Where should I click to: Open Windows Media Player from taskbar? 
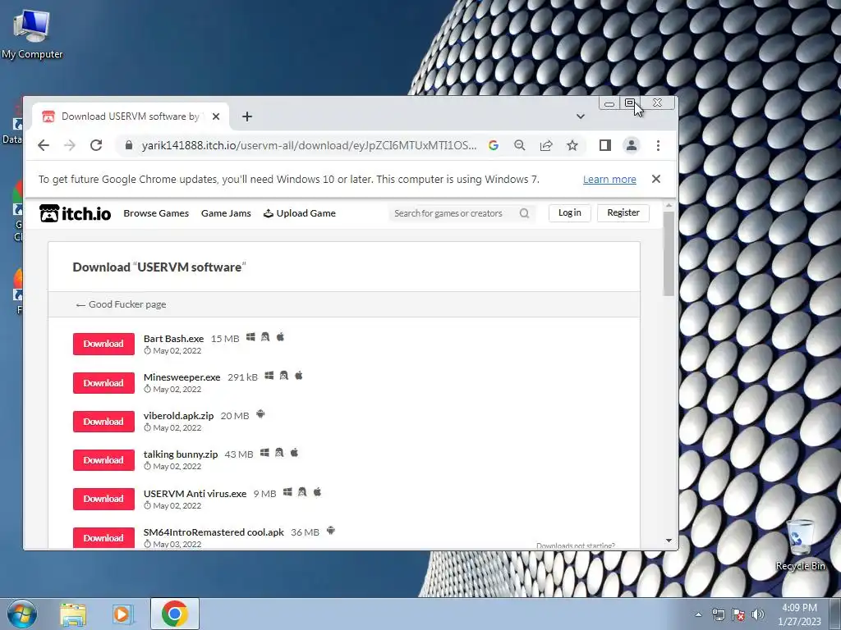[x=122, y=614]
